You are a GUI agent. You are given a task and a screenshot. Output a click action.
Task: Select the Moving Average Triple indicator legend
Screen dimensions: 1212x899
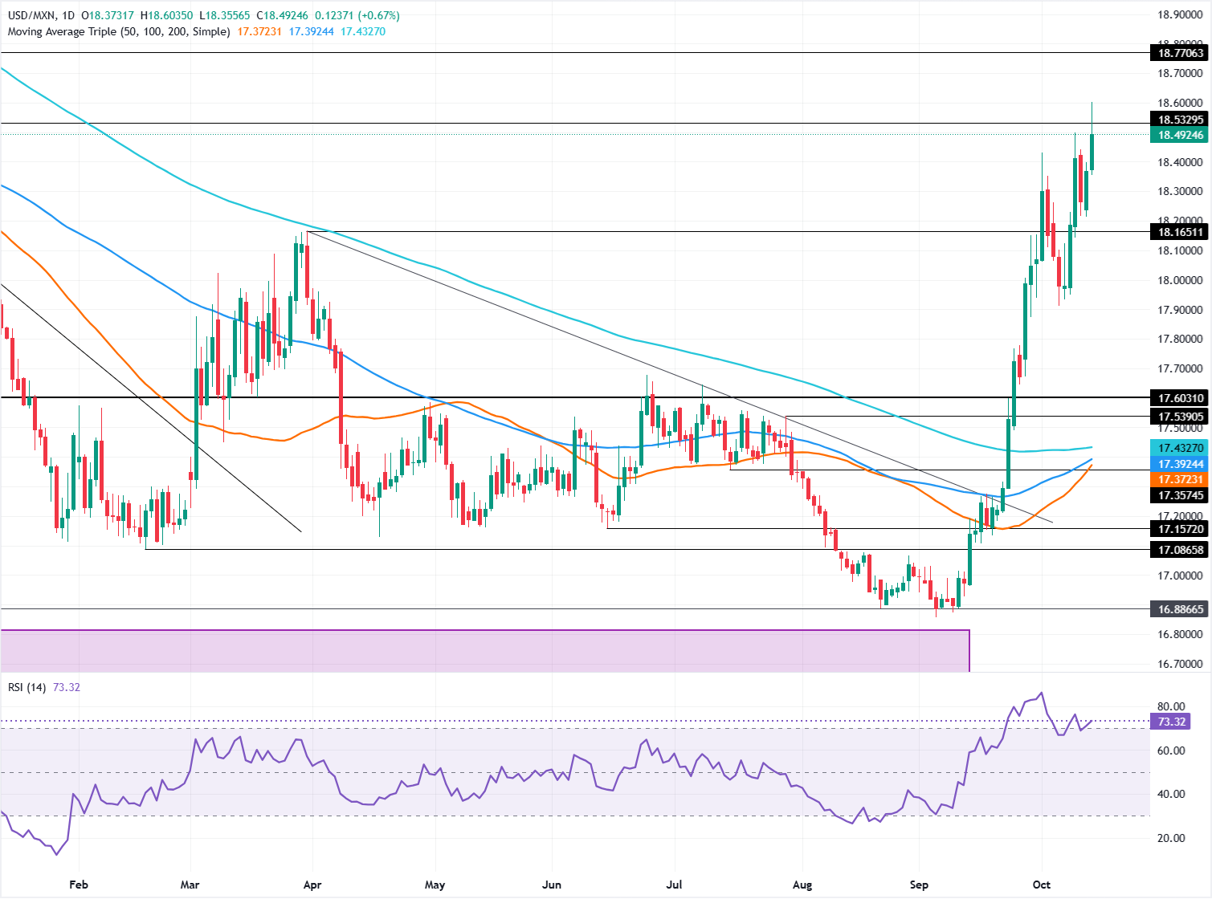coord(118,31)
